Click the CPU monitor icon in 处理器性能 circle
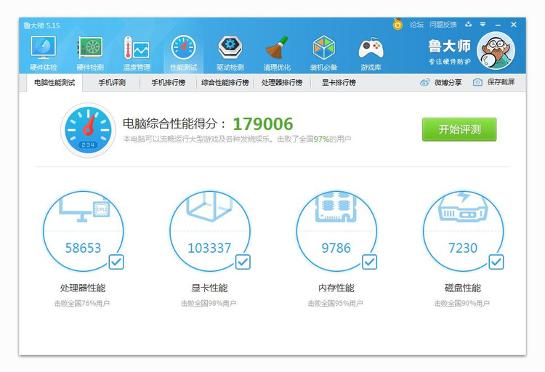This screenshot has width=545, height=372. pos(84,209)
